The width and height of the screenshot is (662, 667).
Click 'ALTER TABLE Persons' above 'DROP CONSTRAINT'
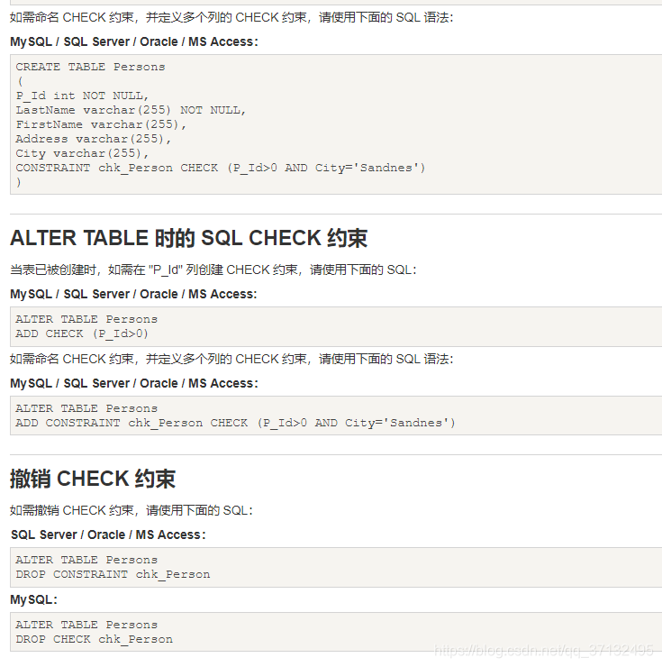click(x=86, y=561)
